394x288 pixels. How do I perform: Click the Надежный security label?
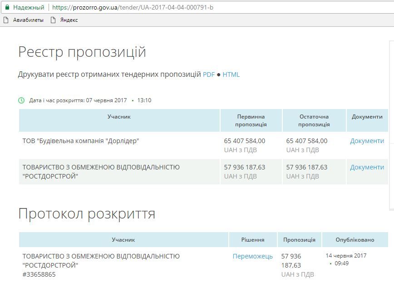click(26, 8)
